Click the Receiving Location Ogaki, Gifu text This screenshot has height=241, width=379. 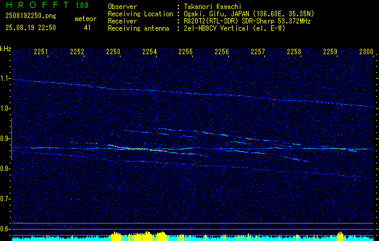click(x=248, y=14)
